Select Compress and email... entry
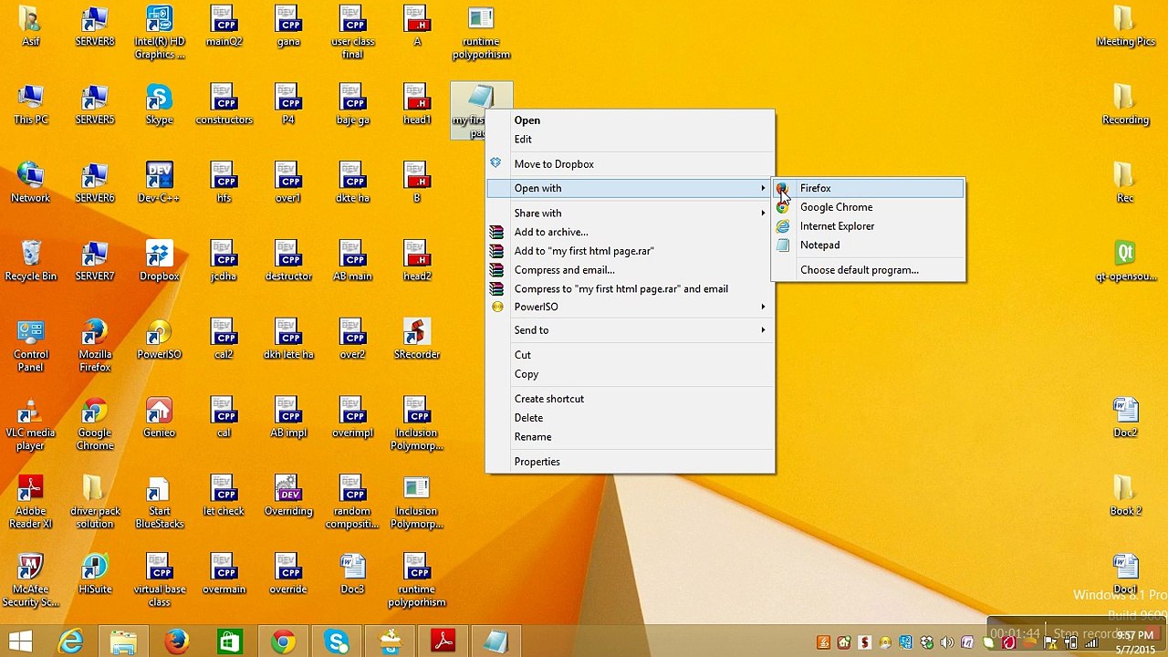Viewport: 1168px width, 657px height. click(x=630, y=270)
